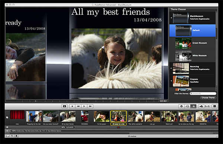Click the preview playback progress bar

pyautogui.click(x=82, y=101)
